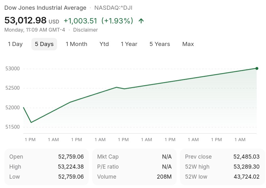Open the Disclaimer link

tap(85, 30)
